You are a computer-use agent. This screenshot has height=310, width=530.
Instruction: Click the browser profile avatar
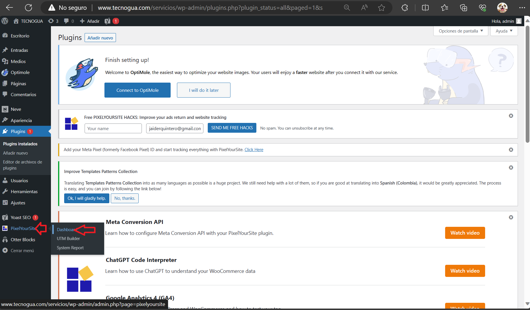[x=502, y=8]
